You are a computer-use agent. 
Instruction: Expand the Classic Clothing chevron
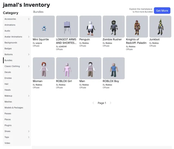click(29, 66)
